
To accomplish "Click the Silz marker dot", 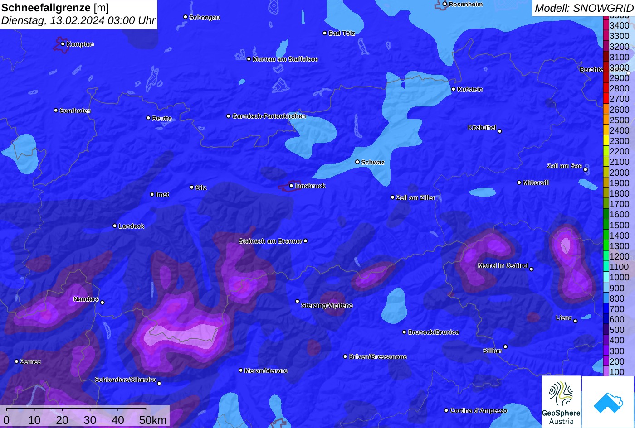I will [192, 187].
